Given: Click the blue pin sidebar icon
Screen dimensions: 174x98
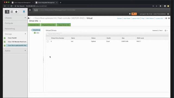Looking at the screenshot, I should pos(24,12).
